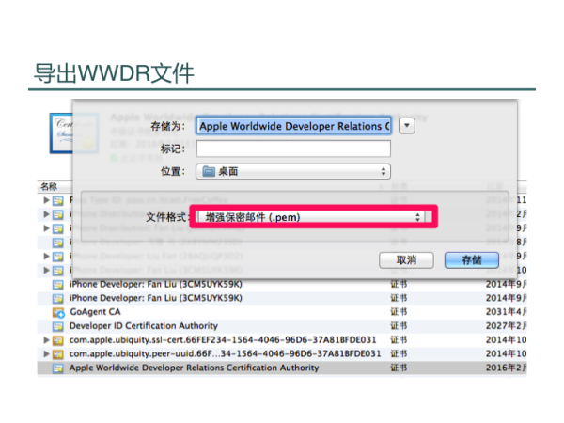Select Apple Worldwide Developer Relations Certification Authority row
The image size is (564, 423).
click(282, 368)
